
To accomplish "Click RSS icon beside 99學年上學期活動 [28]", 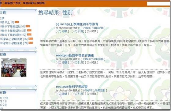I will 29,30.
